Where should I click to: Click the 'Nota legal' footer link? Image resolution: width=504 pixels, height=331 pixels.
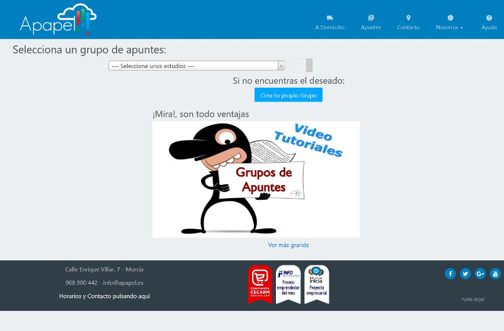click(x=472, y=299)
